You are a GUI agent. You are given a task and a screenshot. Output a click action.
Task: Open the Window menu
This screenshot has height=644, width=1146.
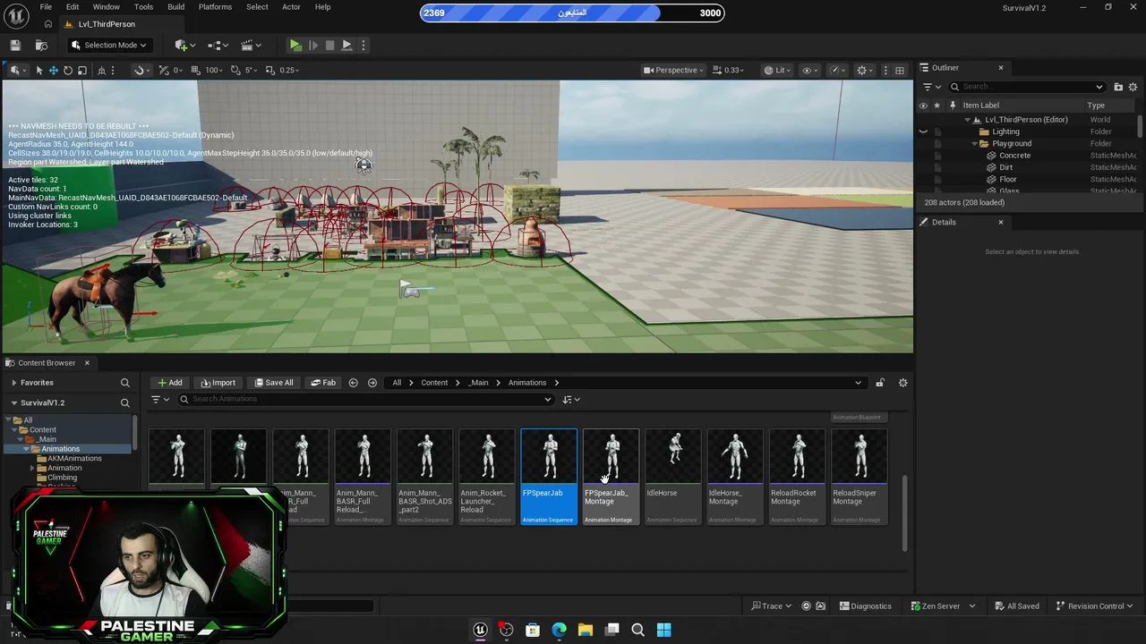[106, 7]
